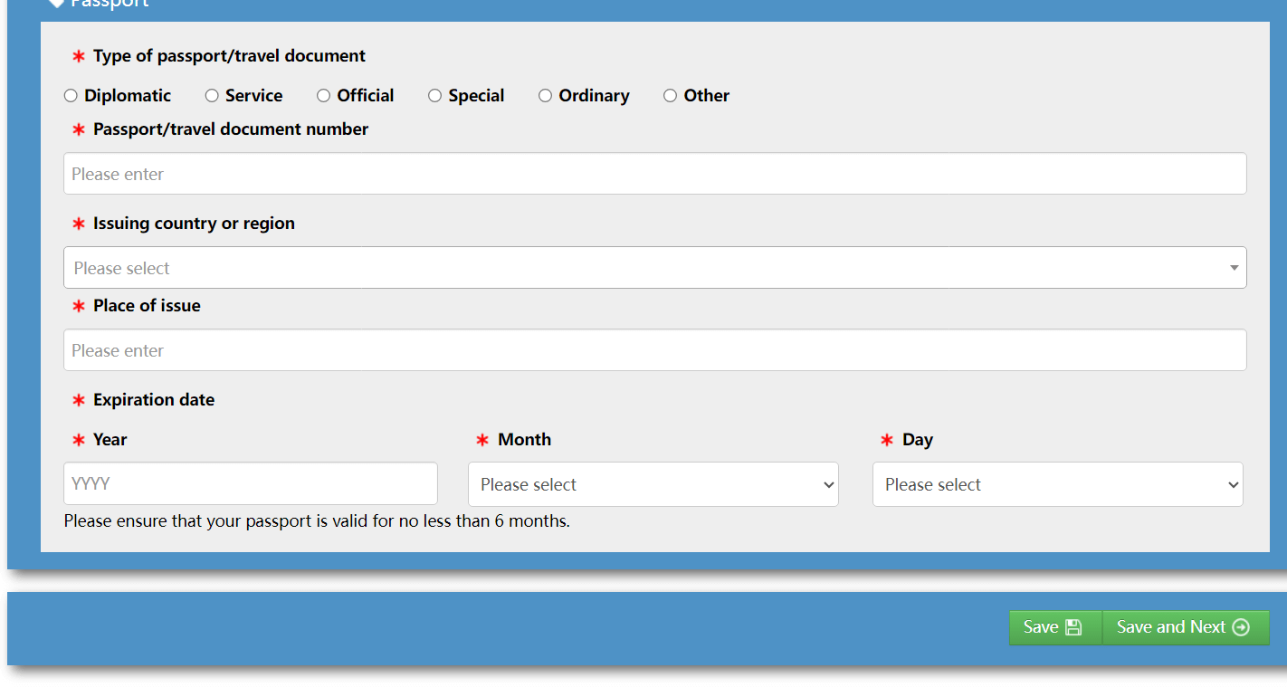Click the floppy disk icon on Save
The width and height of the screenshot is (1287, 687).
[1073, 627]
